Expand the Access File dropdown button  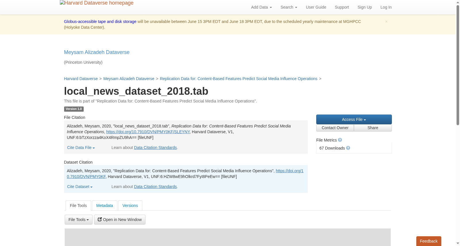(x=354, y=119)
